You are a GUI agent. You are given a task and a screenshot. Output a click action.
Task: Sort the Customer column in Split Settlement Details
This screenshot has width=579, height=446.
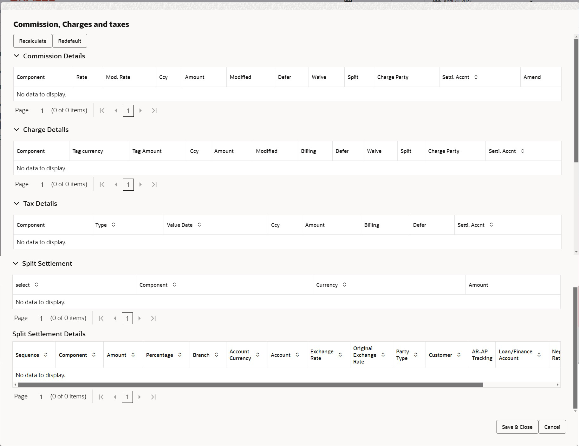pyautogui.click(x=459, y=355)
